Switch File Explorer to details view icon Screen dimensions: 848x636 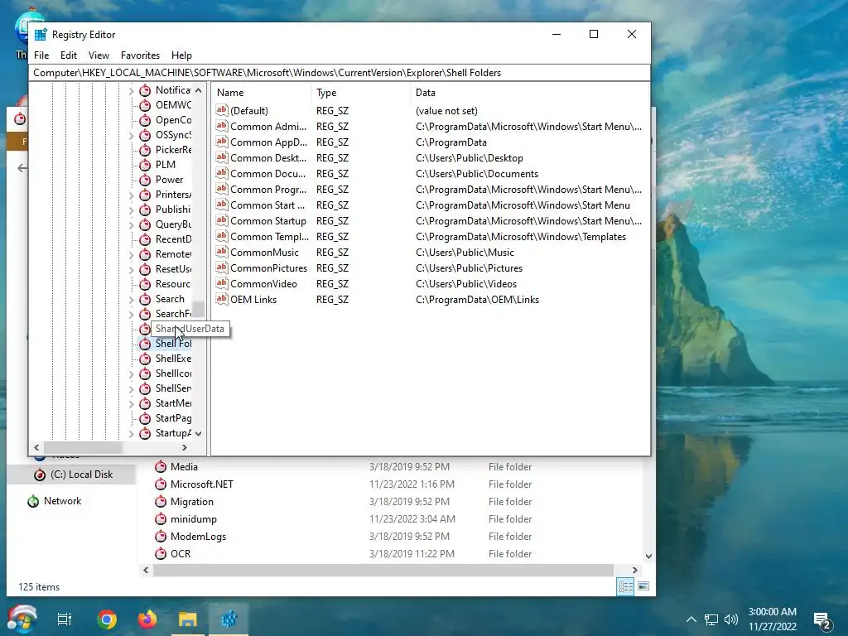[x=626, y=586]
